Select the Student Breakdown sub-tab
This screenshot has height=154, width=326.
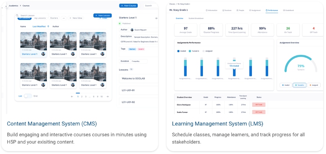click(196, 18)
